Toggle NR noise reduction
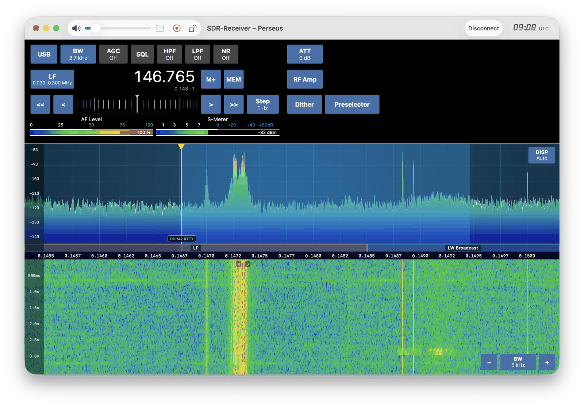 click(x=226, y=54)
